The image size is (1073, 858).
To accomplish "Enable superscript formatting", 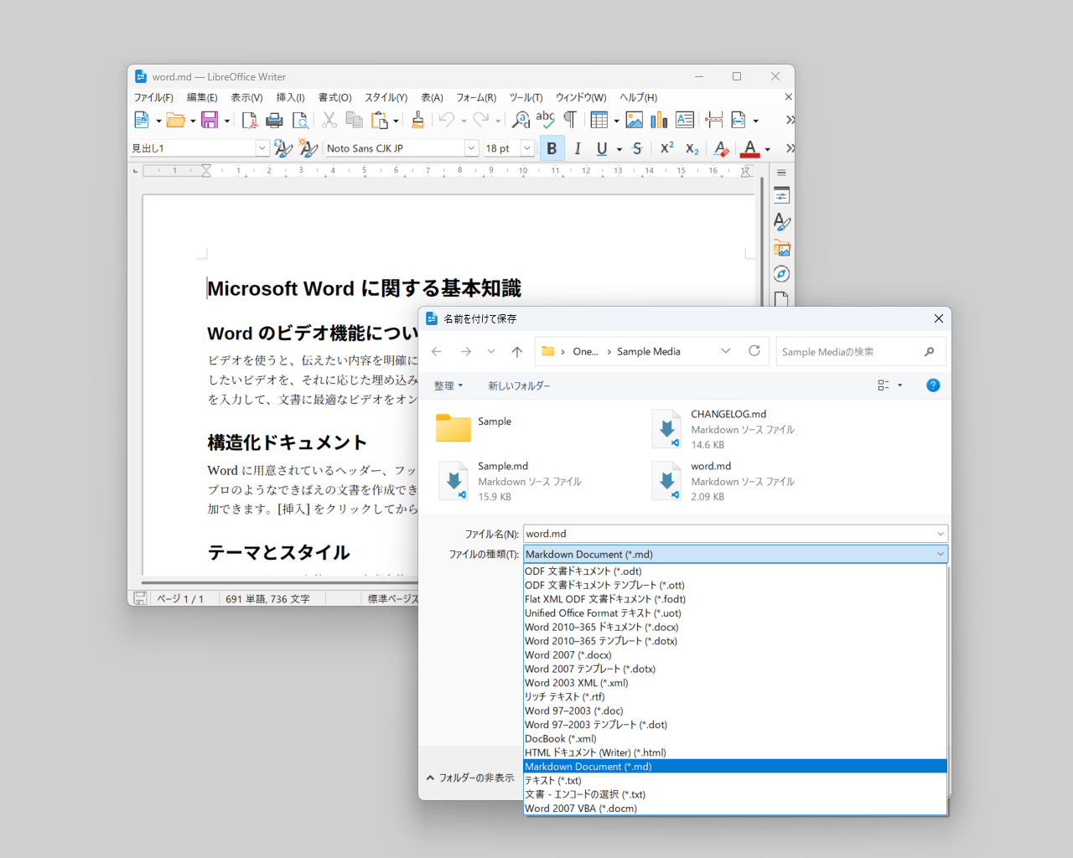I will [664, 147].
